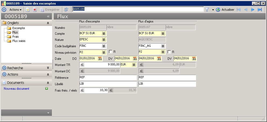Click euro icon of Montant DC 9 000,00

pos(82,71)
